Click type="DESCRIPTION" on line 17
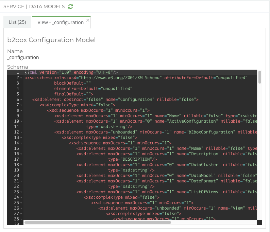 (x=130, y=159)
